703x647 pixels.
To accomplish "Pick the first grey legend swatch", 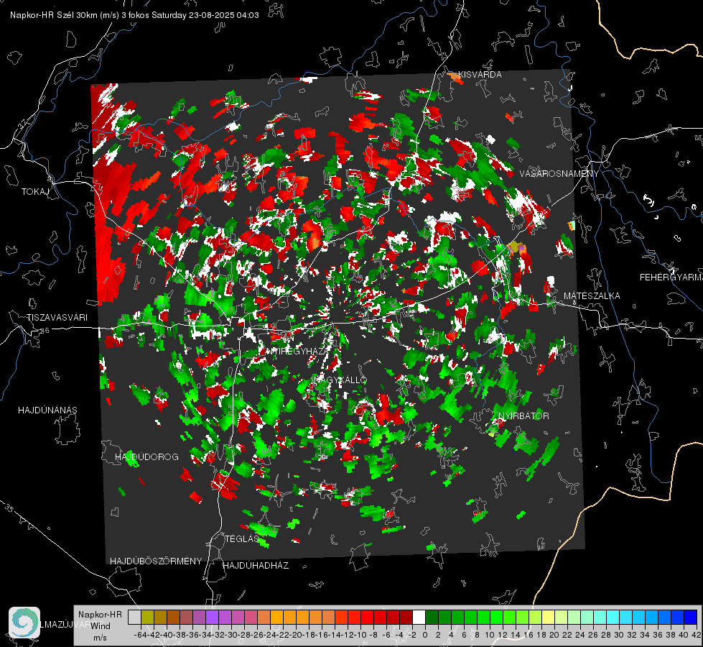I will click(x=134, y=618).
